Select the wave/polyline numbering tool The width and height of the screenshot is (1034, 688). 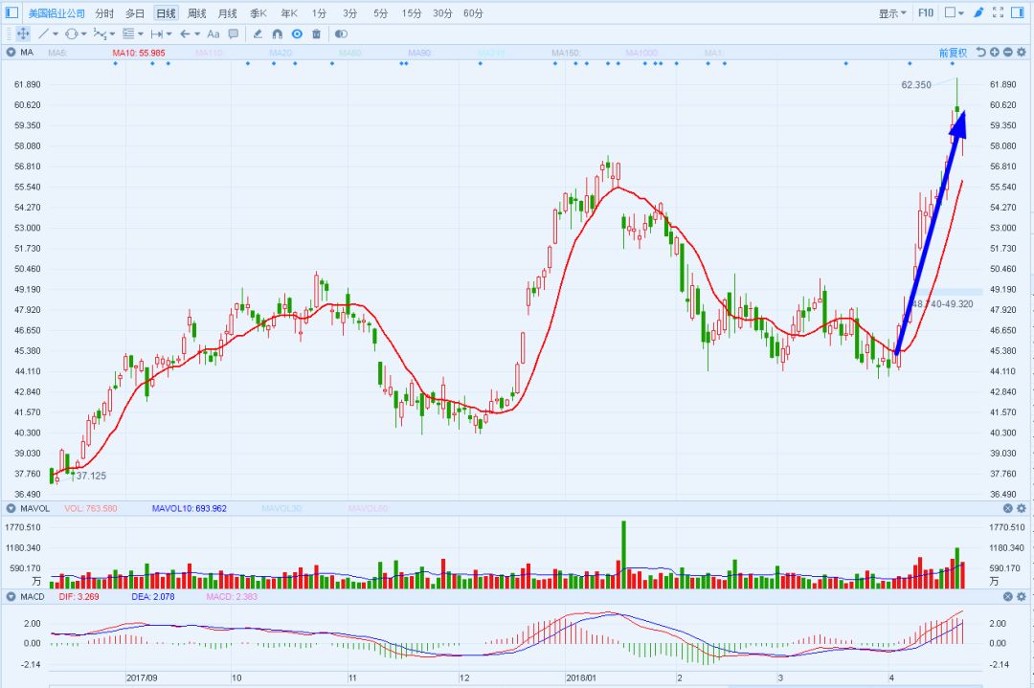tap(100, 33)
